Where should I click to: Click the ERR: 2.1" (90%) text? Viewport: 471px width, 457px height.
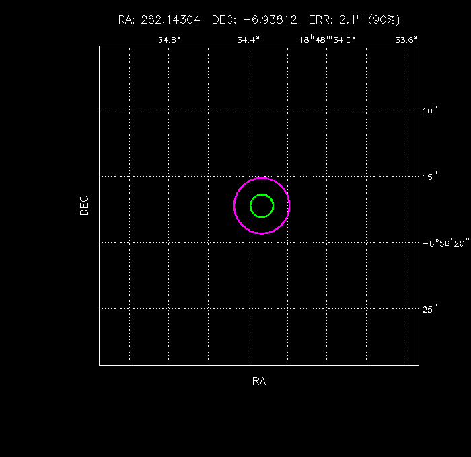354,19
